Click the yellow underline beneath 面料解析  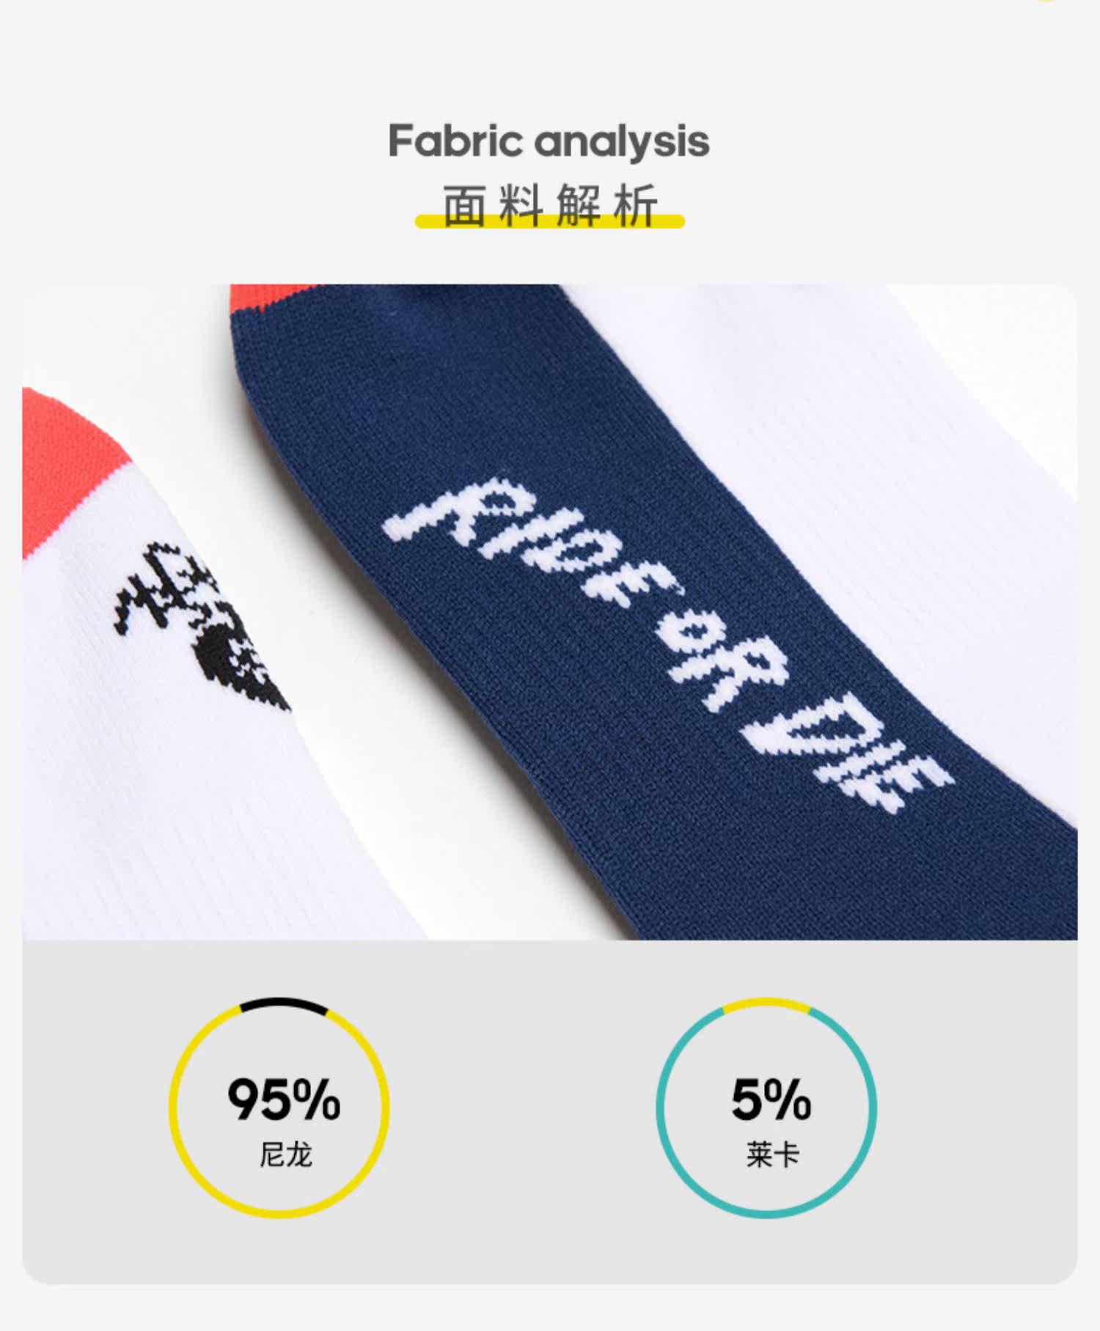pyautogui.click(x=550, y=221)
